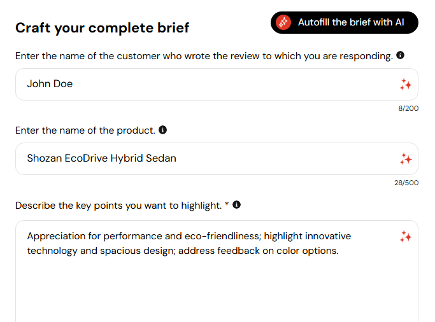Click info icon beside key points label
The image size is (435, 322).
[x=236, y=205]
